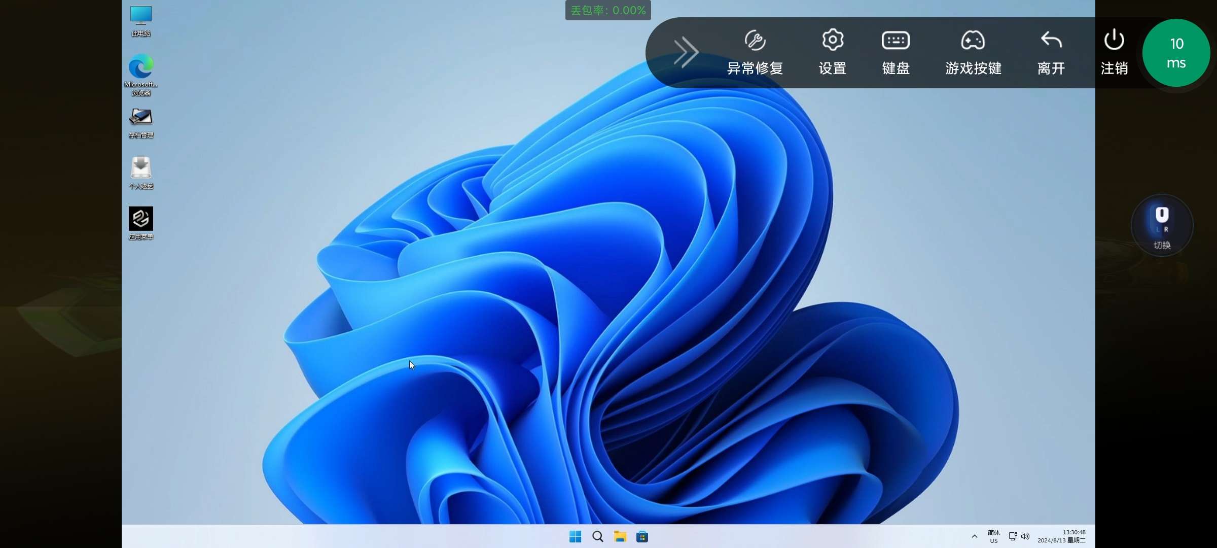Screen dimensions: 1217x548
Task: Open the 此电脑 desktop icon
Action: click(x=141, y=21)
